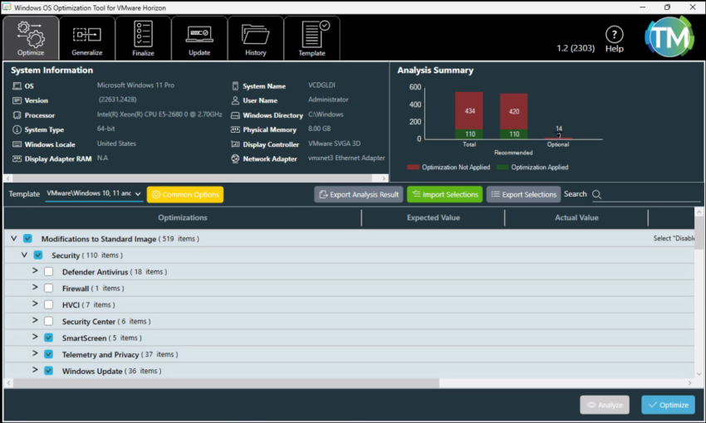Enable the Defender Antivirus checkbox
Viewport: 706px width, 423px height.
point(48,272)
